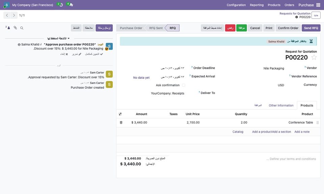Click the company logo avatar in navbar
Viewport: 324px width, 194px height.
[x=6, y=5]
